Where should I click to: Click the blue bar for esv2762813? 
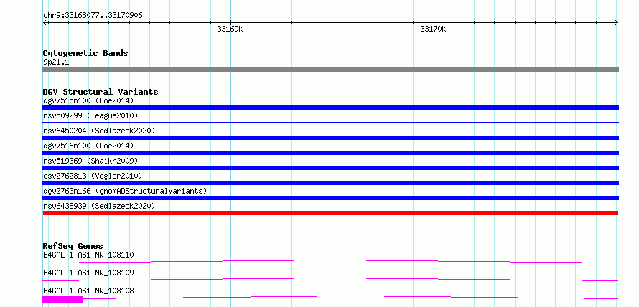click(330, 183)
